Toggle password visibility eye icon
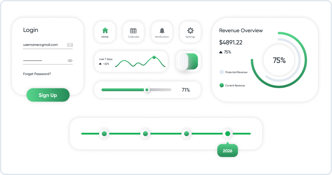 click(70, 61)
